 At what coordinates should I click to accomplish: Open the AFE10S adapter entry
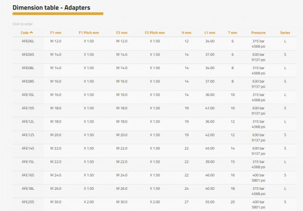pyautogui.click(x=28, y=108)
